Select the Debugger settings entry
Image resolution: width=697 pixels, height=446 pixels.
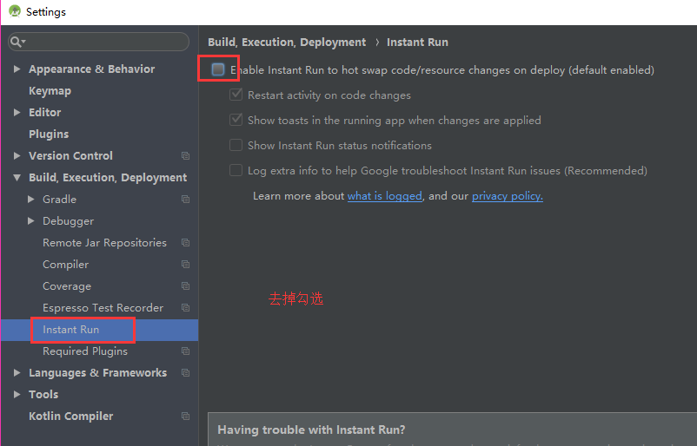click(68, 221)
